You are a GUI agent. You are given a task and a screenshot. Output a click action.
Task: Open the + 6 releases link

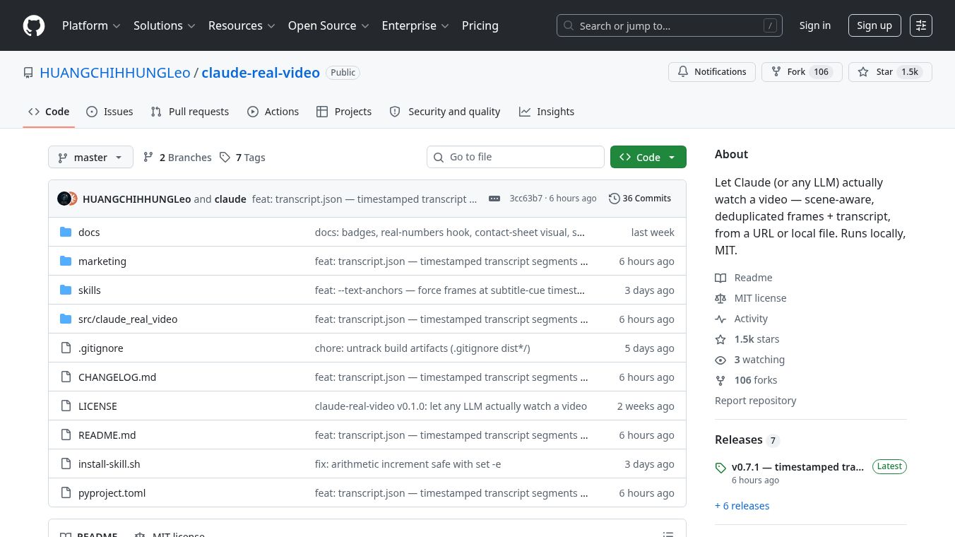coord(742,506)
